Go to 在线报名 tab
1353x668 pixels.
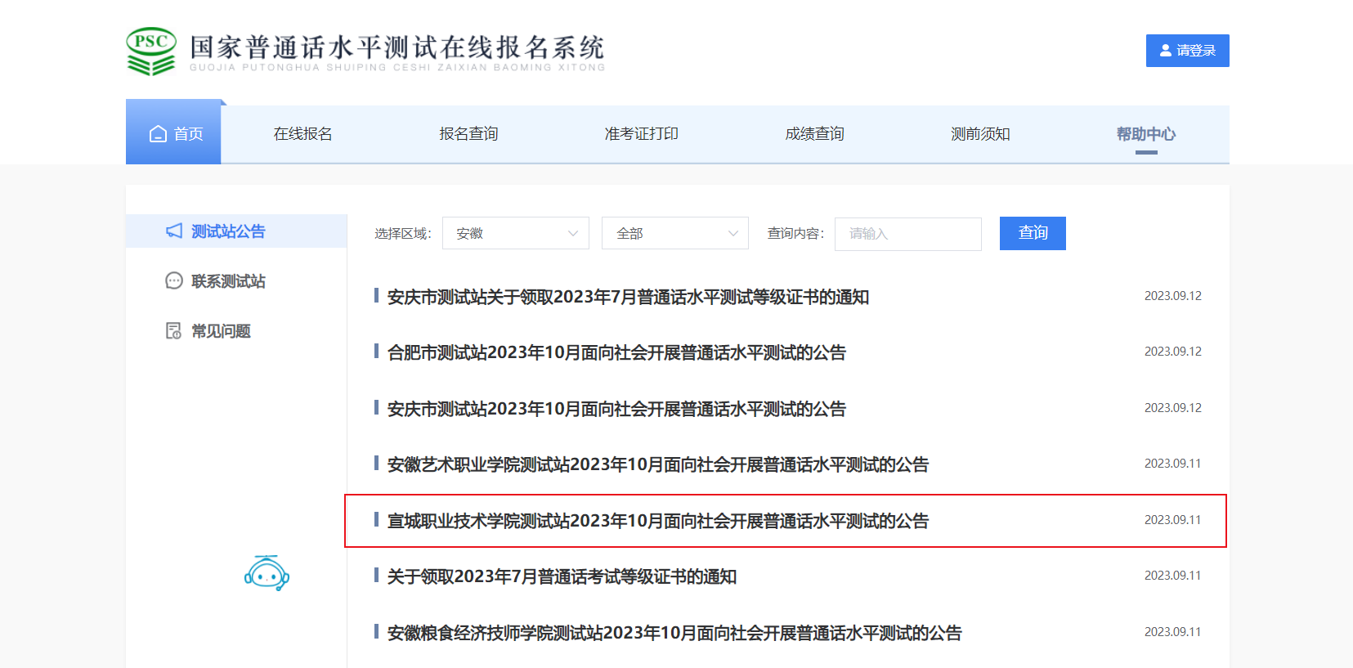303,134
